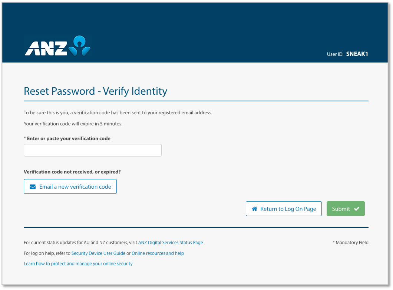Open the Security Device User Guide link

click(98, 253)
